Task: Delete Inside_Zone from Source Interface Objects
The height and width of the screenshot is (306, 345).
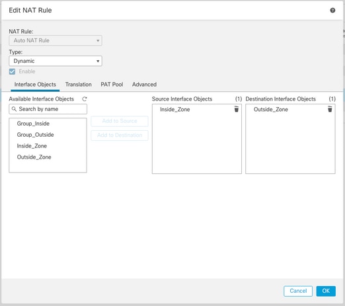Action: point(236,109)
